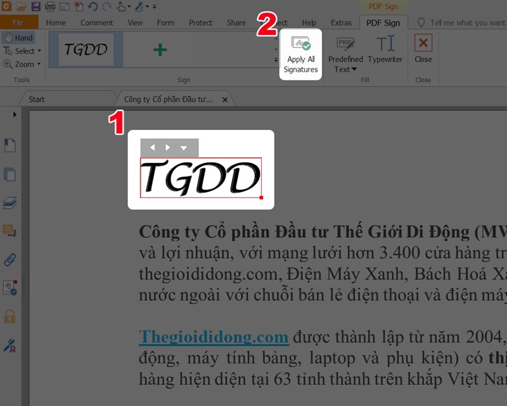Viewport: 507px width, 406px height.
Task: Open the Thegioididong.com hyperlink
Action: click(x=214, y=337)
